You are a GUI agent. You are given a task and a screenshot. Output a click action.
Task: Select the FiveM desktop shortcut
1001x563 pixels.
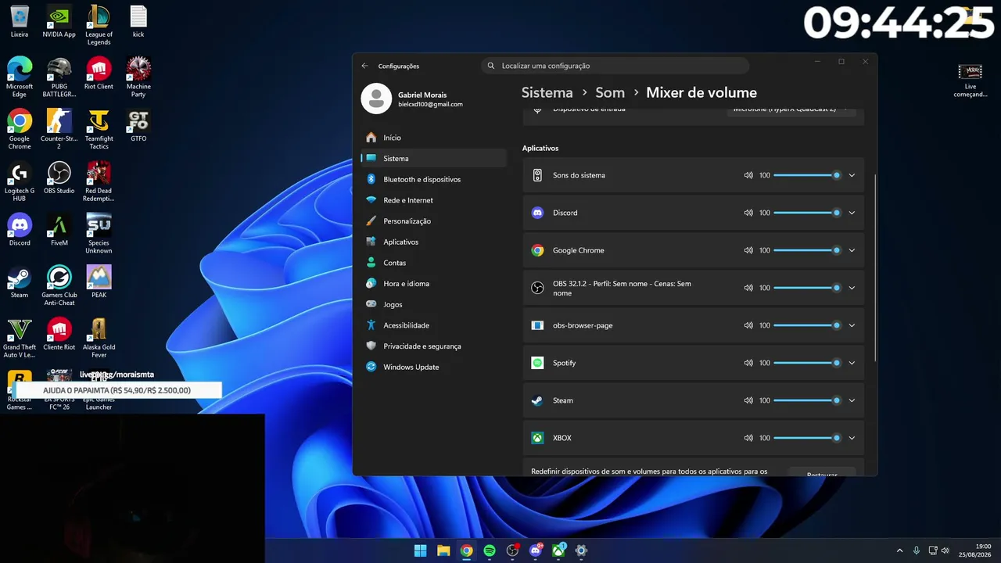(59, 230)
